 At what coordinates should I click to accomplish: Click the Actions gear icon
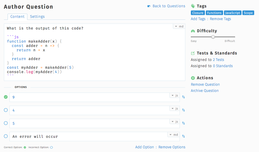pos(193,78)
